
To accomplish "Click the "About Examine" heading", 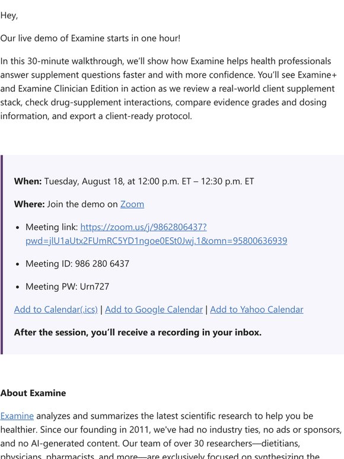I will [x=33, y=393].
